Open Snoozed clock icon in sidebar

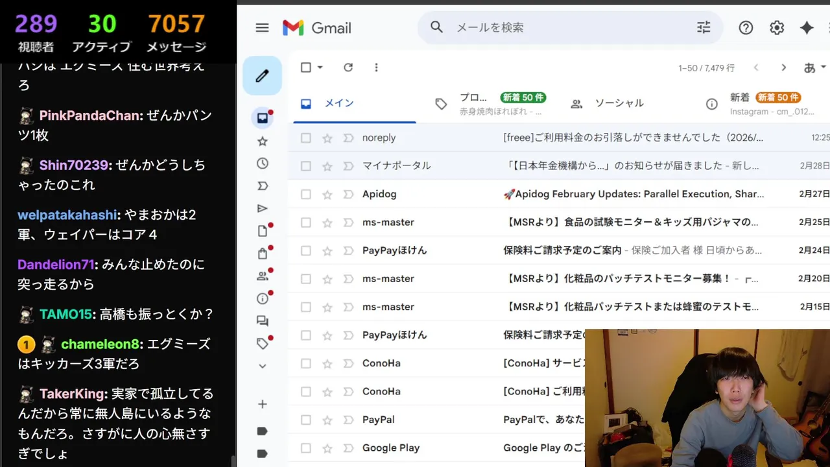tap(263, 163)
